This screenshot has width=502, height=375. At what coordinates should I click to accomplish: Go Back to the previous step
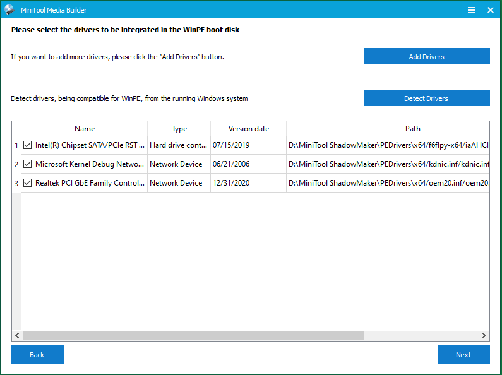[x=37, y=355]
